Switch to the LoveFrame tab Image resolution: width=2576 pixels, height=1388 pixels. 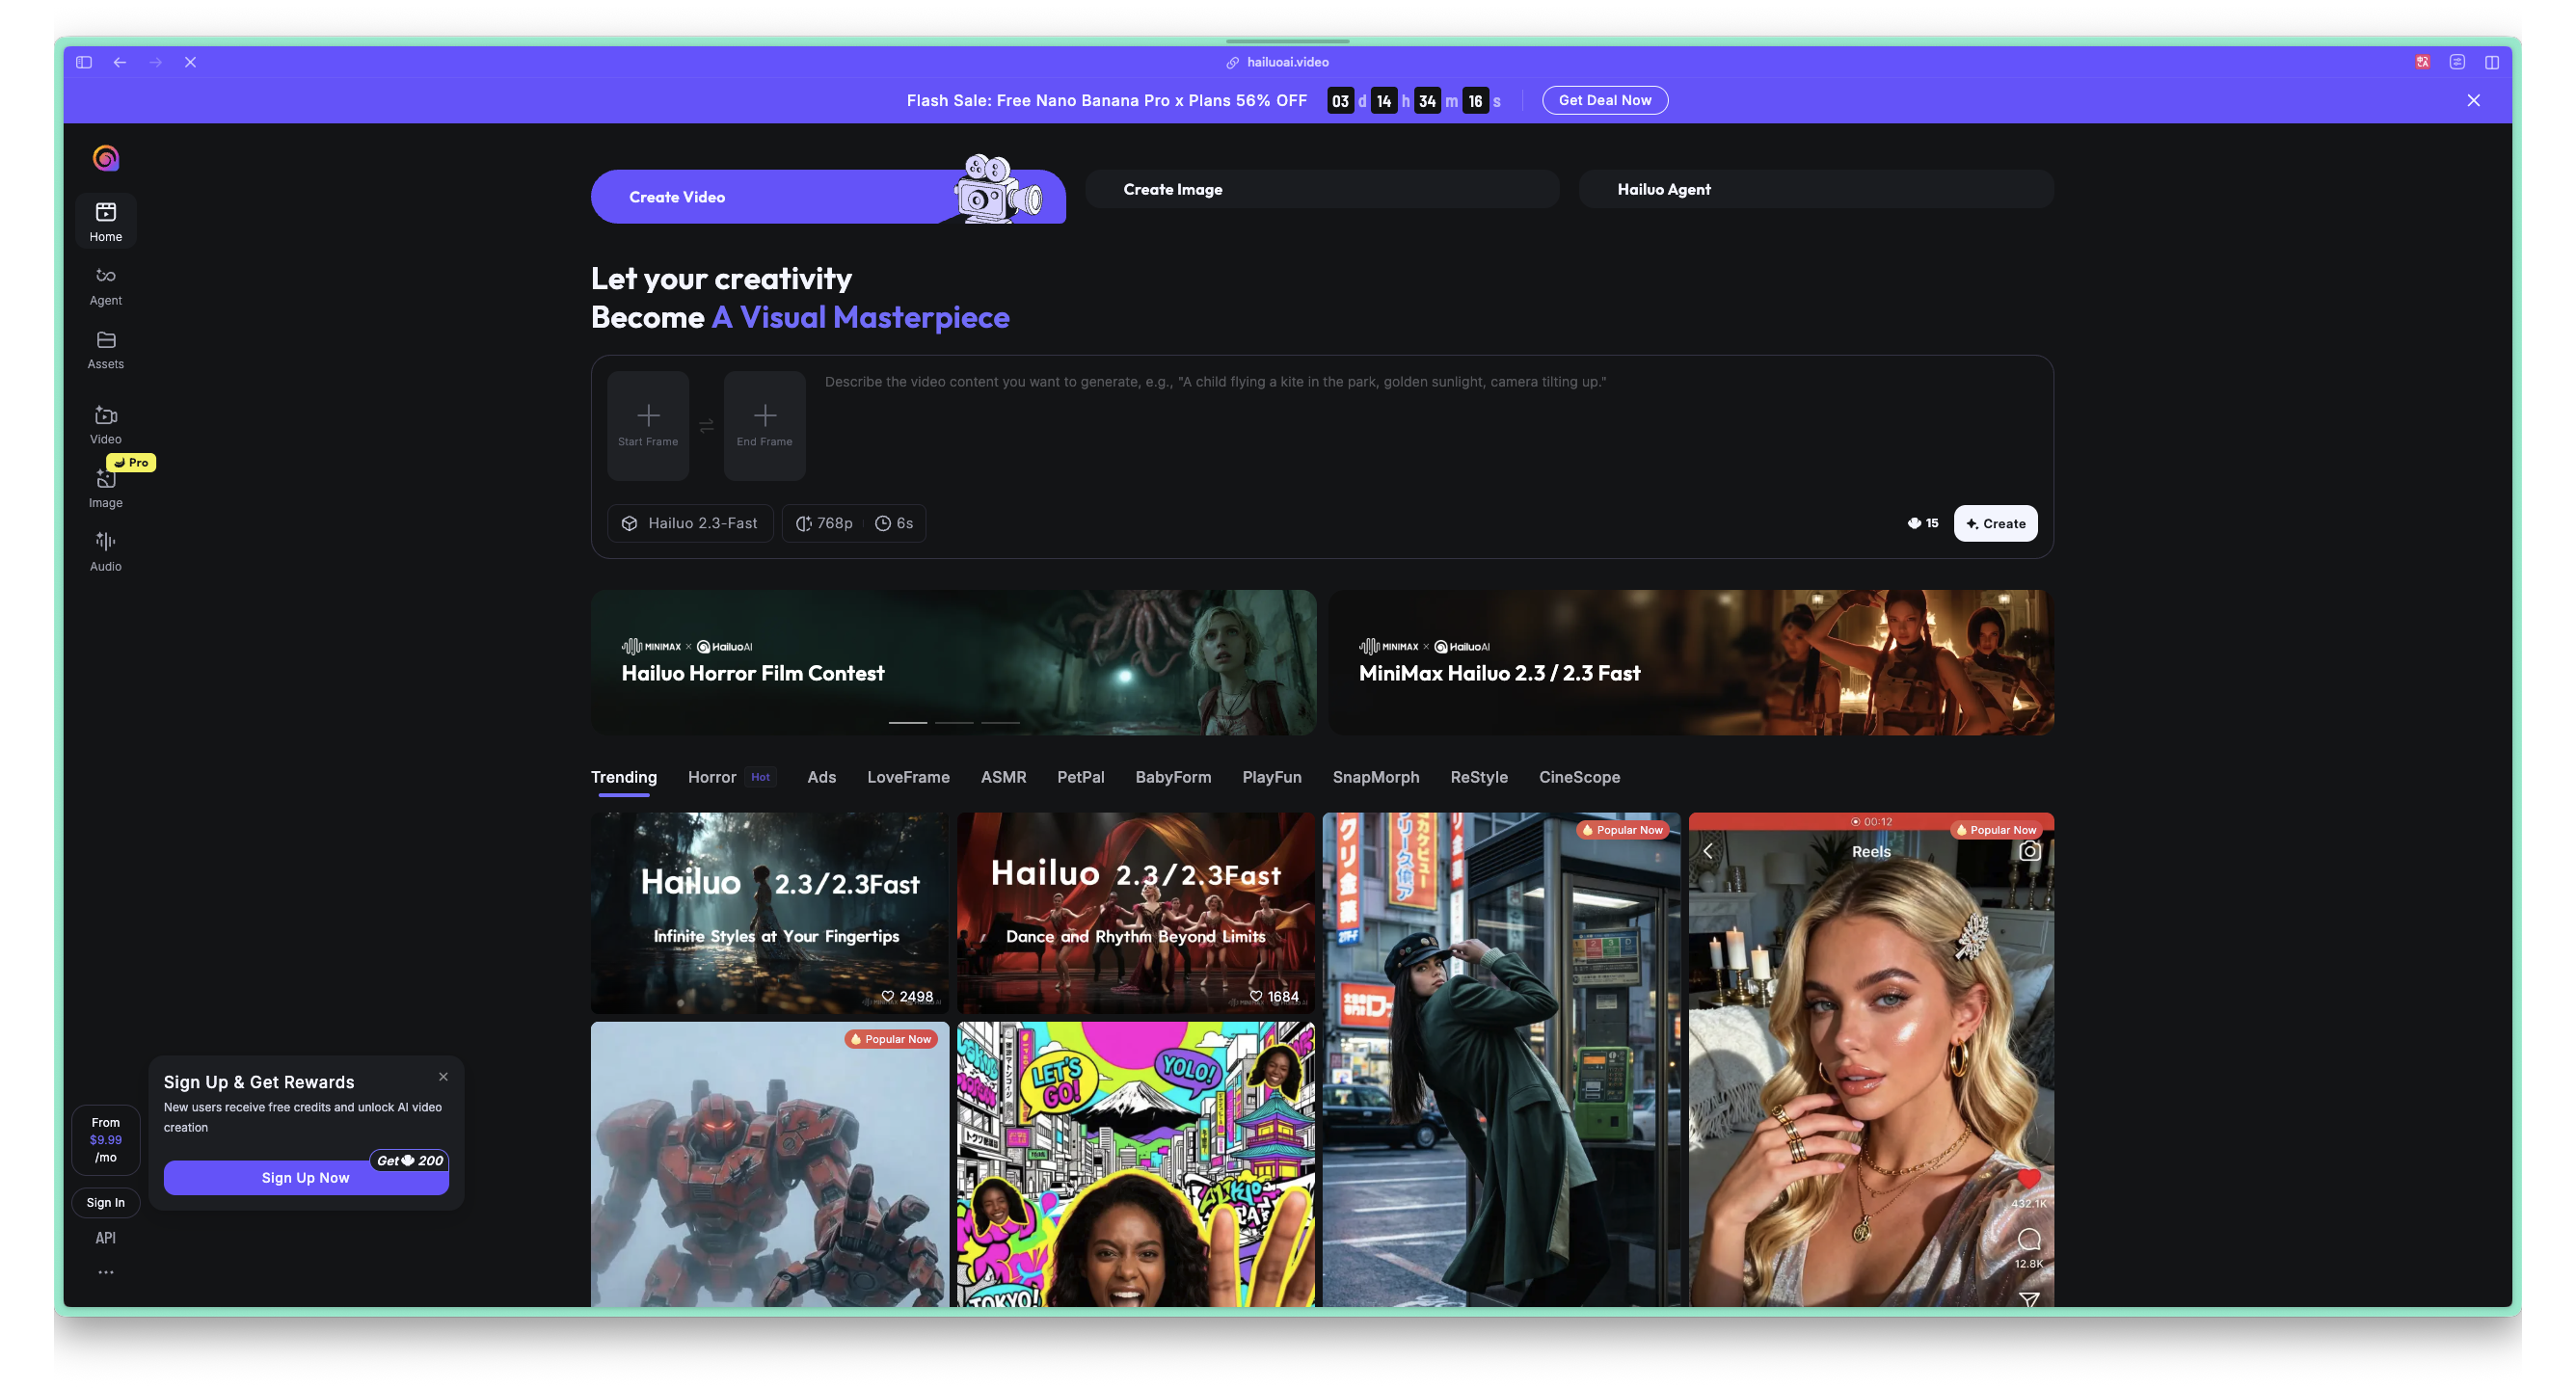(x=908, y=777)
